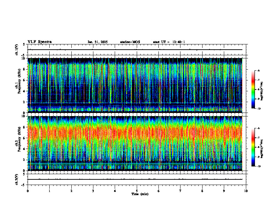Click the time axis tick label "5"
This screenshot has width=277, height=214.
pyautogui.click(x=137, y=191)
